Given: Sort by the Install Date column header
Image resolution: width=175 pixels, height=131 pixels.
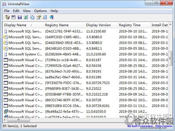Looking at the screenshot, I should point(159,25).
